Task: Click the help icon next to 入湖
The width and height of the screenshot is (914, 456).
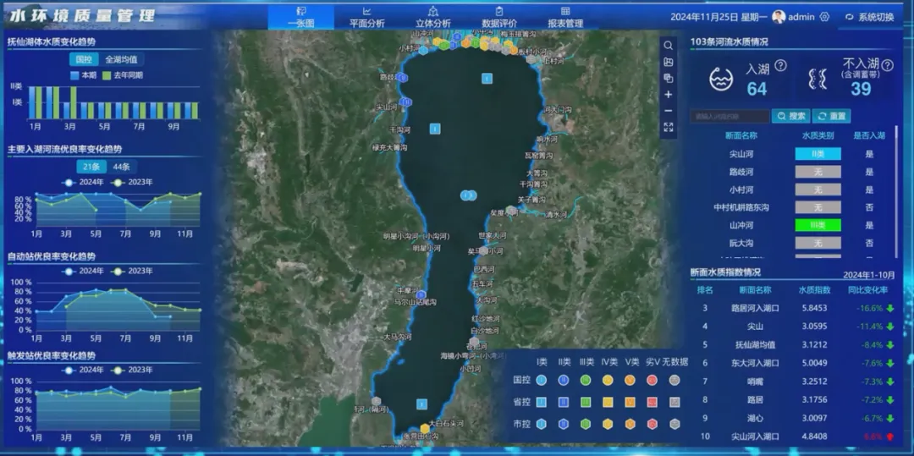Action: 780,65
